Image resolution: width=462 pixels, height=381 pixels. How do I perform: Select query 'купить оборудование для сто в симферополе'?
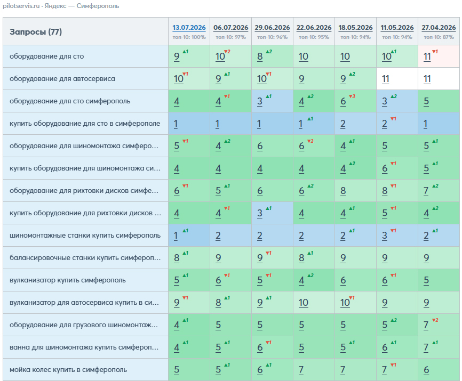tap(85, 123)
